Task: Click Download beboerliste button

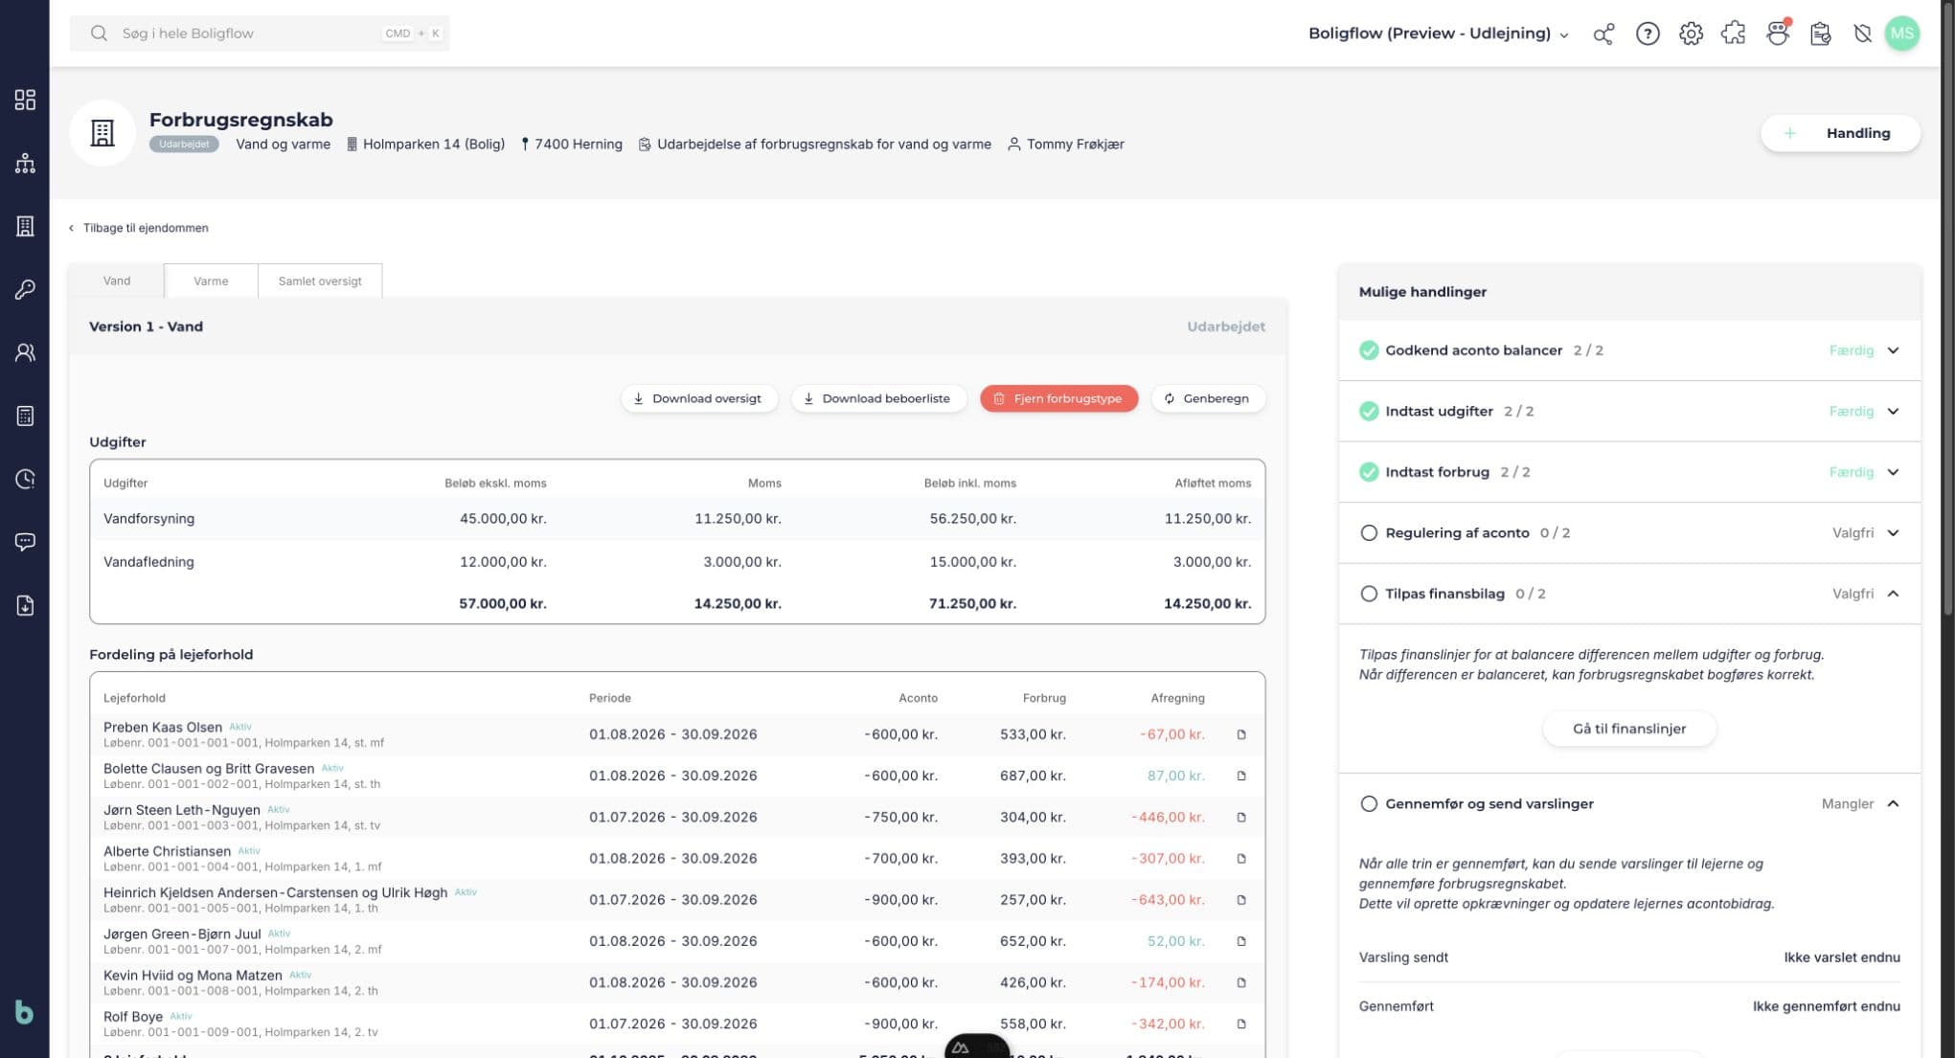Action: point(877,398)
